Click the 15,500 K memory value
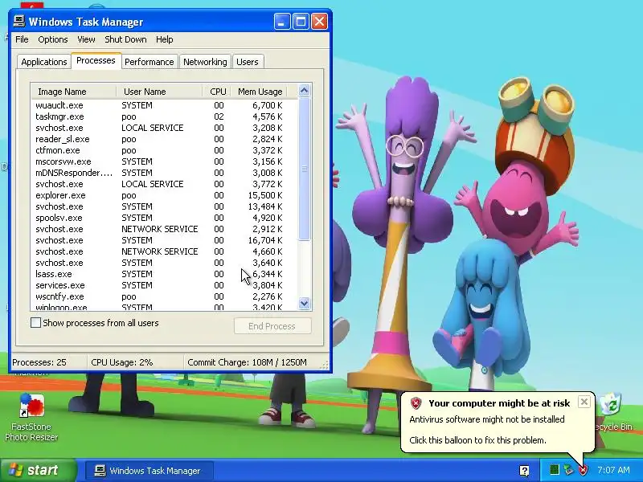643x482 pixels. [265, 195]
